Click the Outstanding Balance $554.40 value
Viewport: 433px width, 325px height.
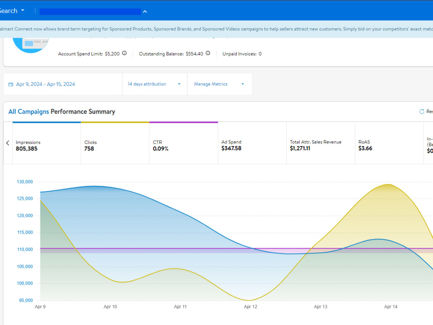[x=194, y=54]
